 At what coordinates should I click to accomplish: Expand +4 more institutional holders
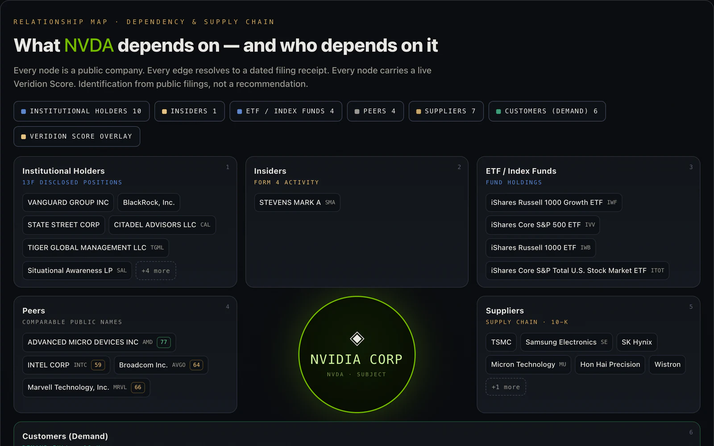coord(156,271)
